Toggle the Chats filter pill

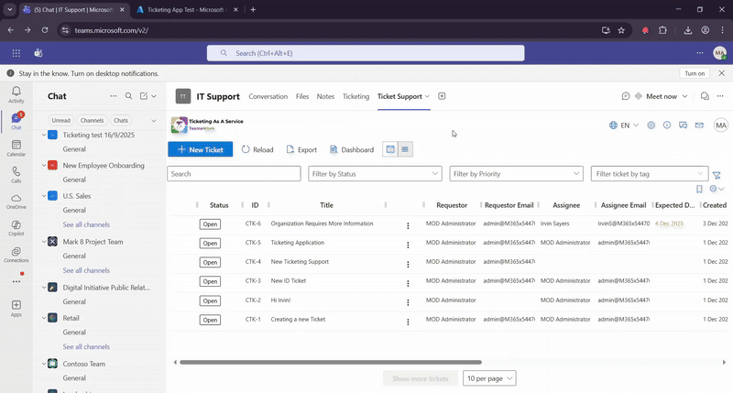pos(121,120)
